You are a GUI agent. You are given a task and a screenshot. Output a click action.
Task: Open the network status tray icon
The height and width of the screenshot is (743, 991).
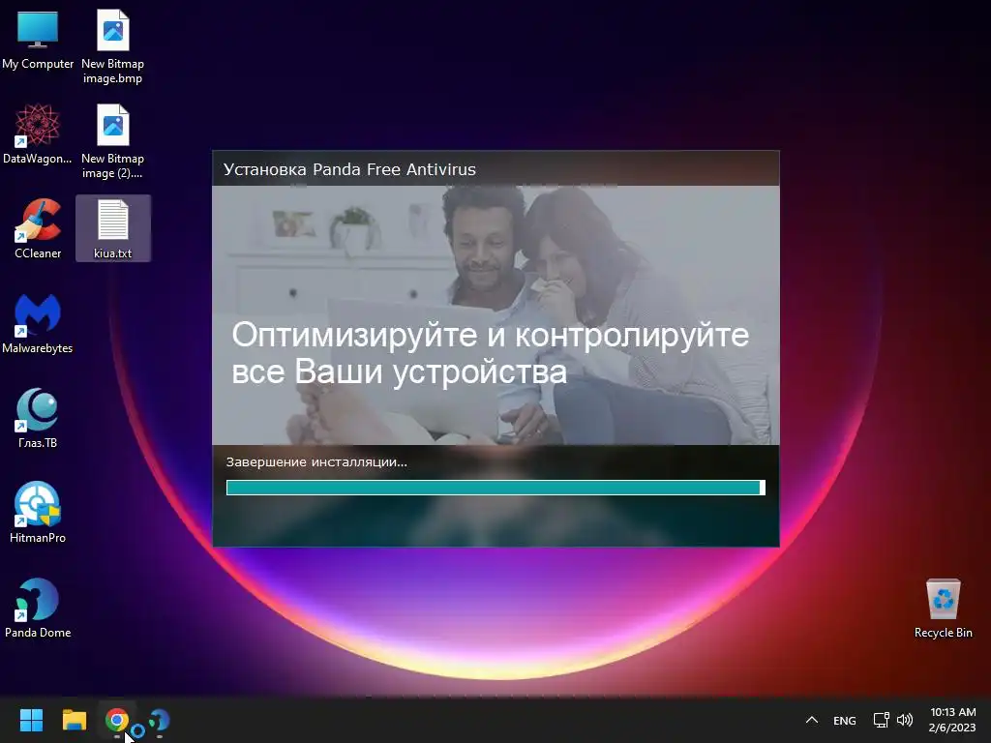(x=881, y=720)
